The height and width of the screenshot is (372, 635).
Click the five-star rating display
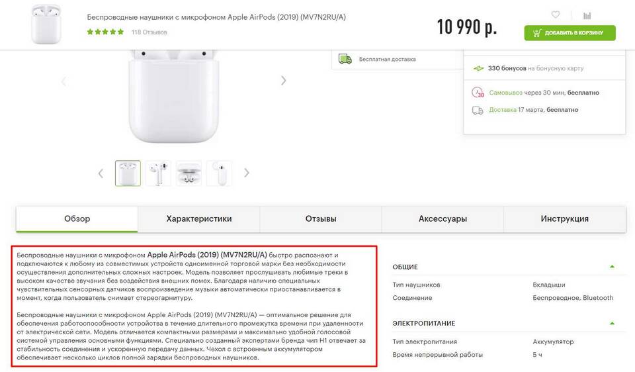pos(105,32)
